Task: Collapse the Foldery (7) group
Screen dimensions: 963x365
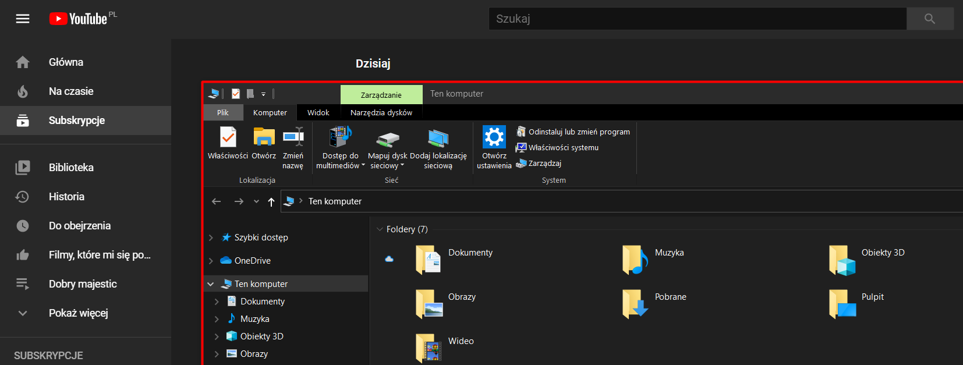Action: pos(380,229)
